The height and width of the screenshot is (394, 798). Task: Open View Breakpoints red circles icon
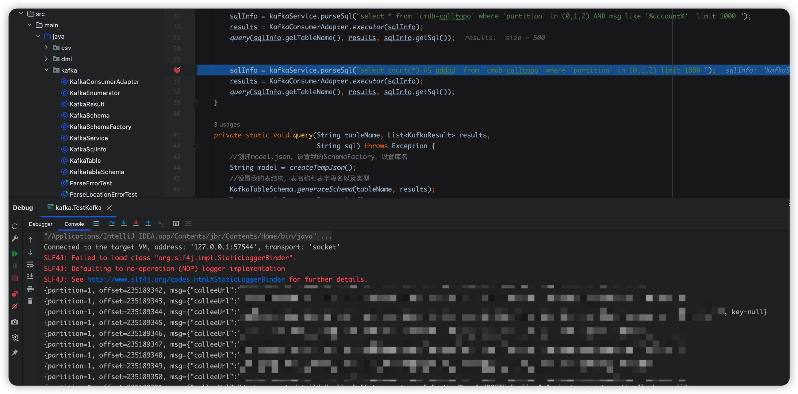tap(15, 294)
